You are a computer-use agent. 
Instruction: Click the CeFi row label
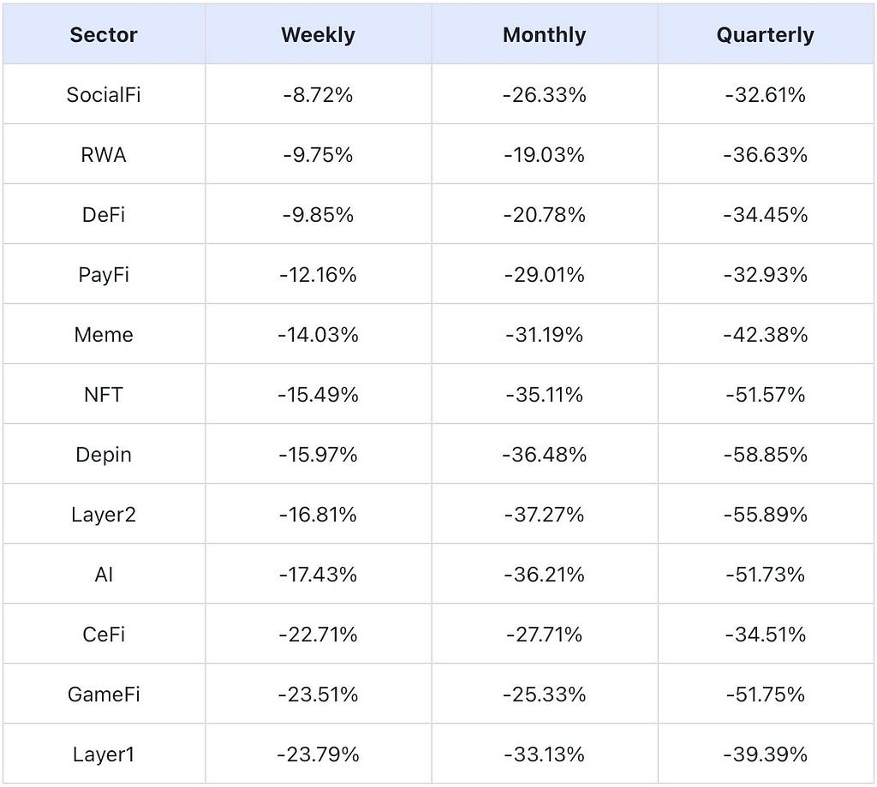pyautogui.click(x=104, y=634)
